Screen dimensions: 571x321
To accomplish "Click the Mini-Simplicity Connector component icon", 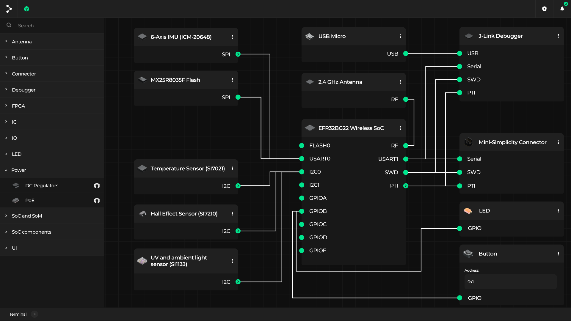I will tap(469, 142).
